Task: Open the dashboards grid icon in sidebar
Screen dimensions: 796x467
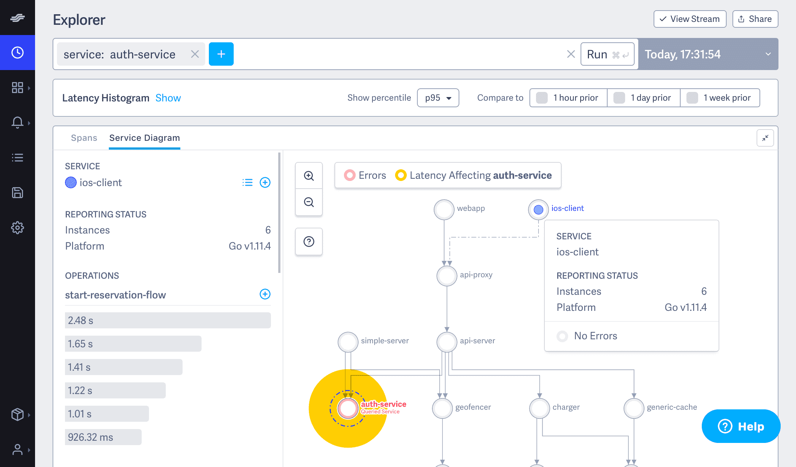Action: pos(17,87)
